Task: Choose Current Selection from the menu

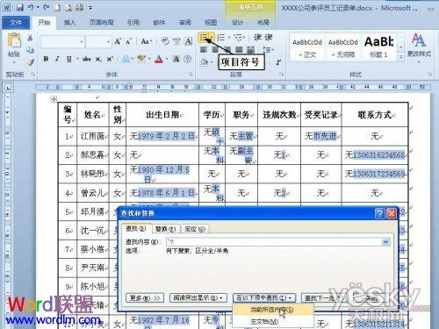Action: [272, 310]
